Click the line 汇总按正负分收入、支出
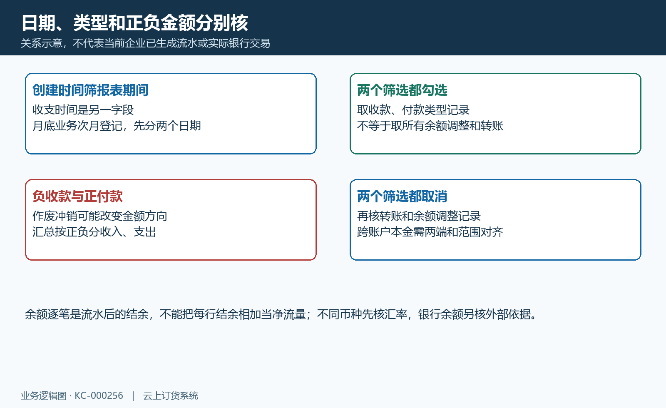The image size is (666, 408). 94,232
